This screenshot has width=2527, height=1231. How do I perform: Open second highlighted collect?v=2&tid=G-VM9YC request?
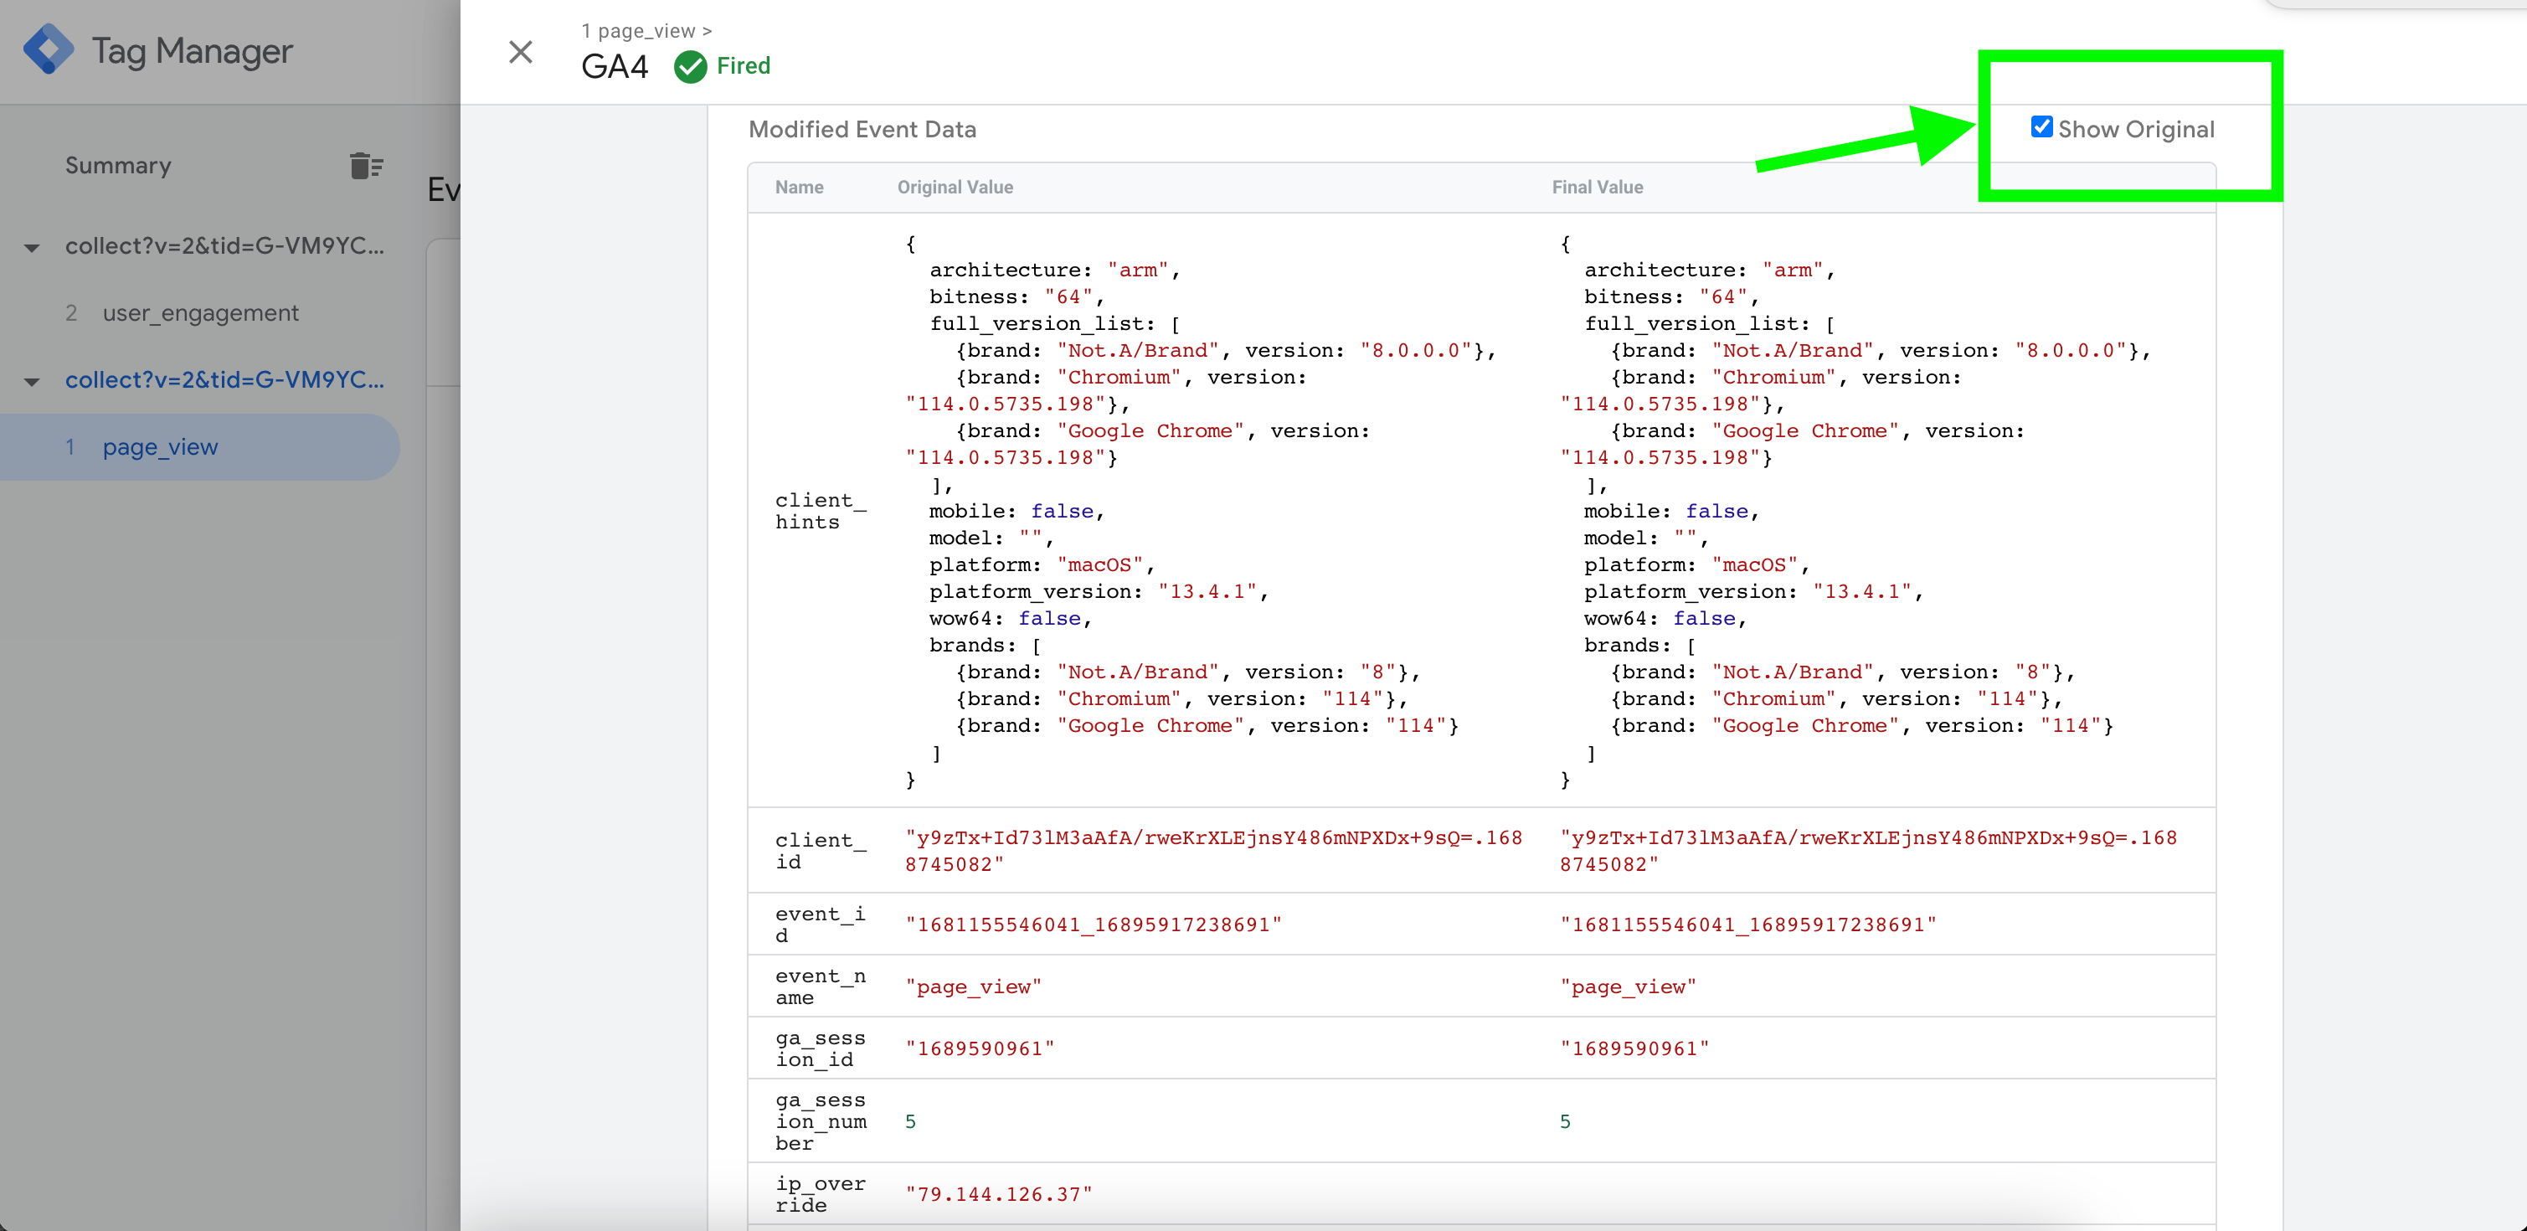[224, 379]
